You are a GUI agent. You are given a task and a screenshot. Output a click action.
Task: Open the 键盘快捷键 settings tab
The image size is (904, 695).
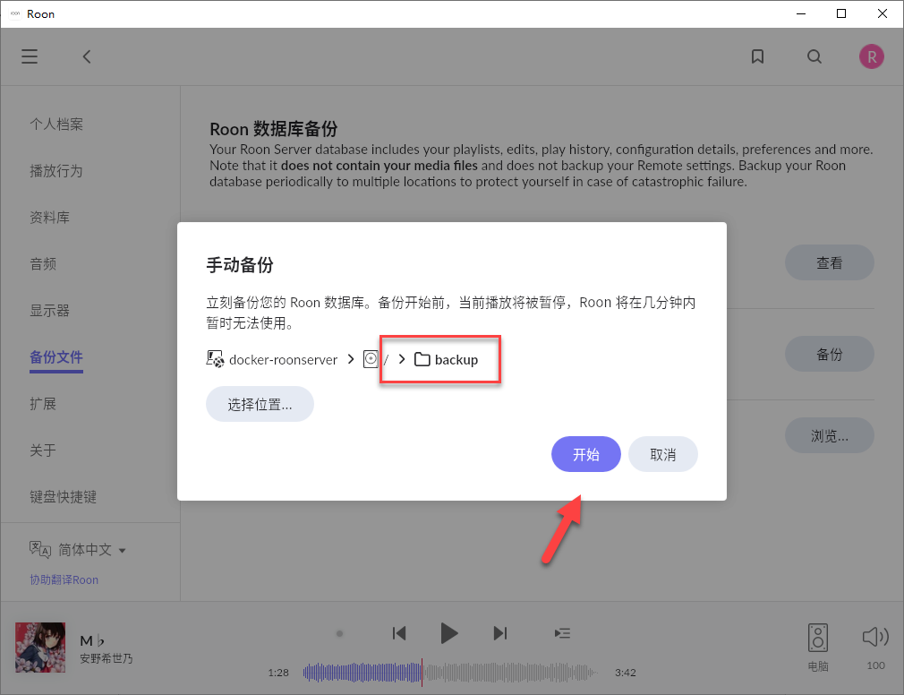(64, 496)
